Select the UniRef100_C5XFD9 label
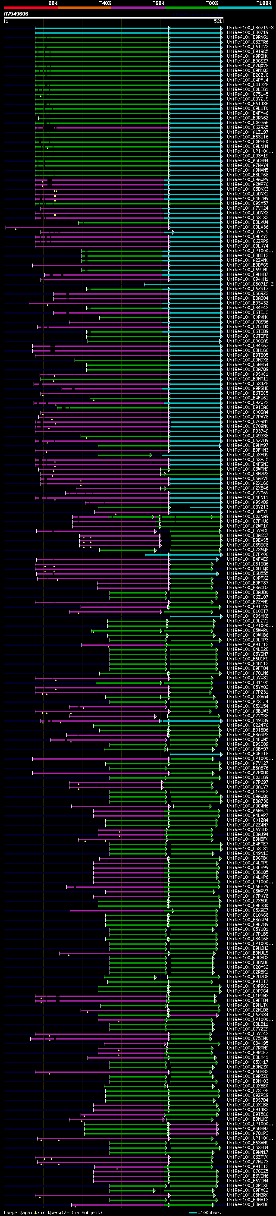This screenshot has height=1216, width=276. click(x=248, y=455)
